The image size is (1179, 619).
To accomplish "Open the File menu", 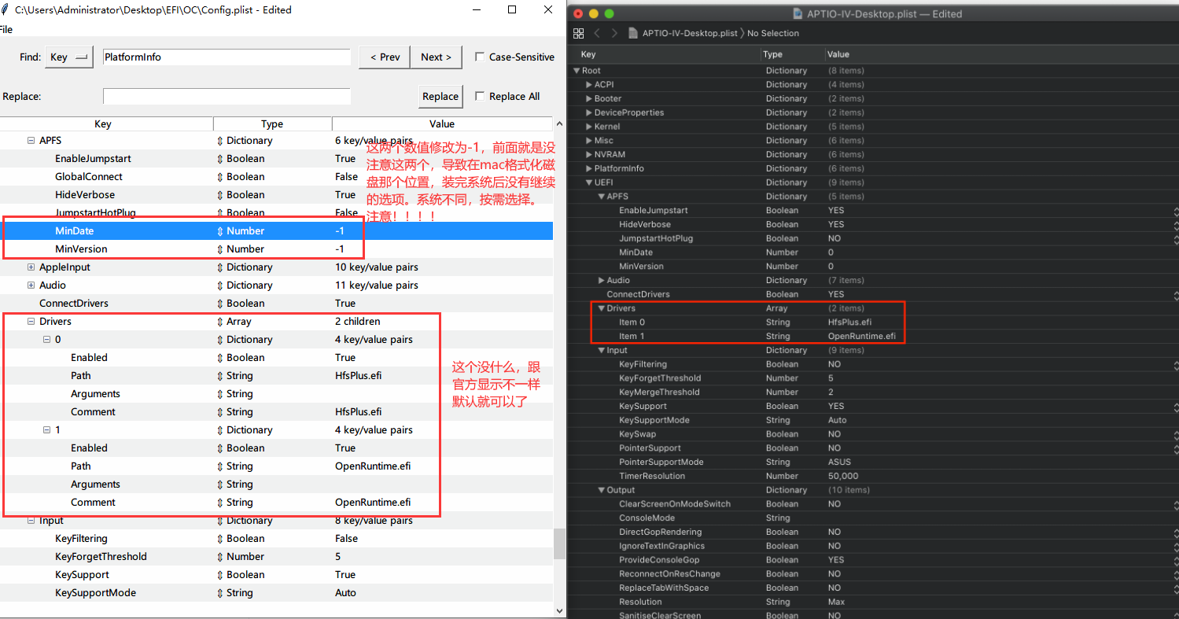I will coord(6,29).
